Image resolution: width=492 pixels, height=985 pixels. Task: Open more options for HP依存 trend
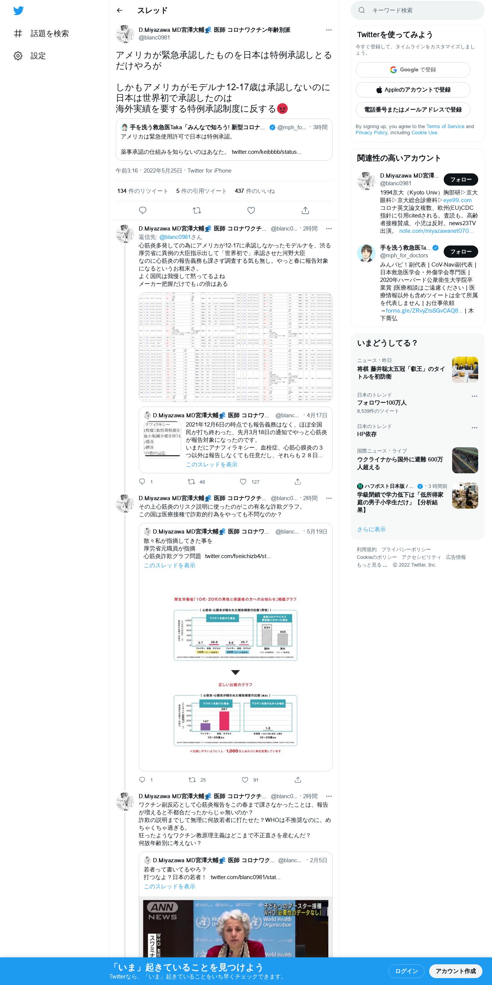coord(474,427)
